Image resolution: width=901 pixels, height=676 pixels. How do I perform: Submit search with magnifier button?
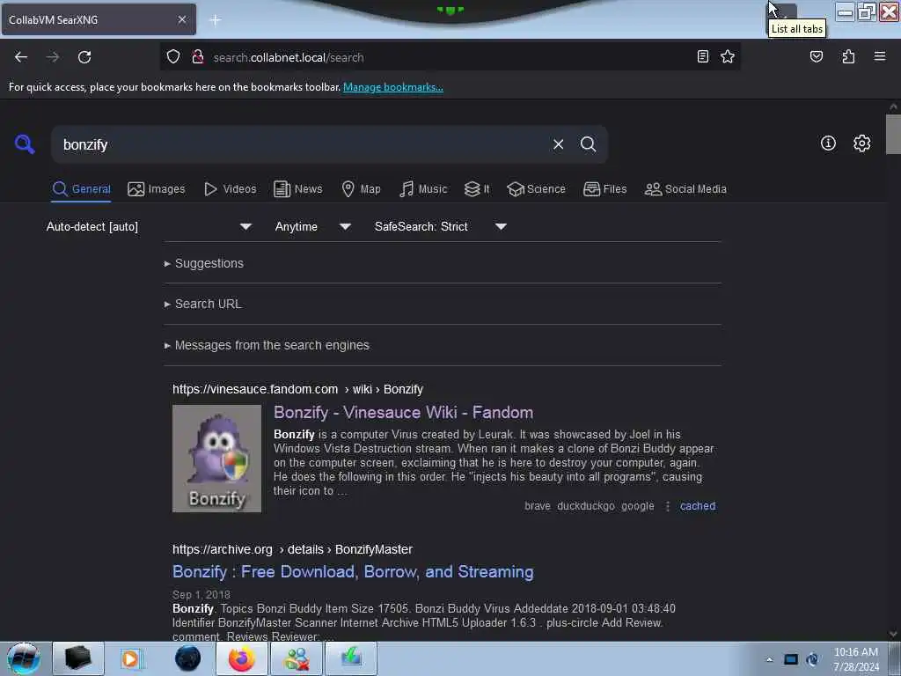[588, 144]
